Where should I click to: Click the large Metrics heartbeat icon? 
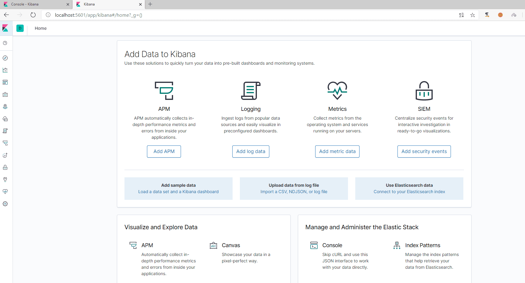point(337,90)
